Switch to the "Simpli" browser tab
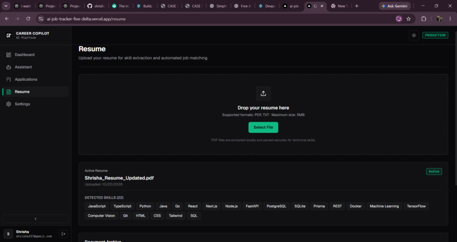Screen dimensions: 457x242 point(218,6)
